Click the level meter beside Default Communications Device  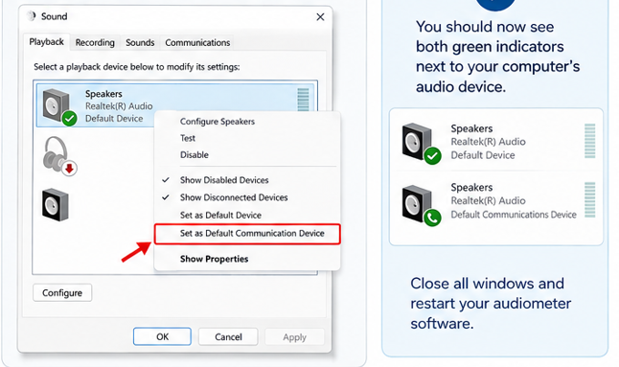[590, 199]
